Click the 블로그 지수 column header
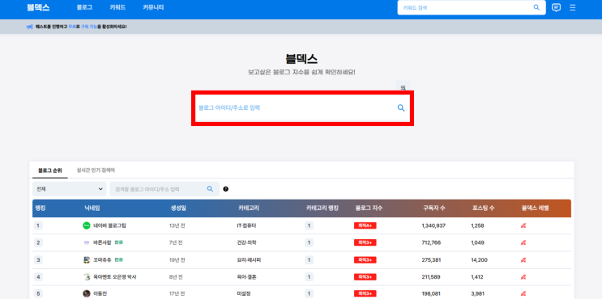602x299 pixels. pos(369,208)
